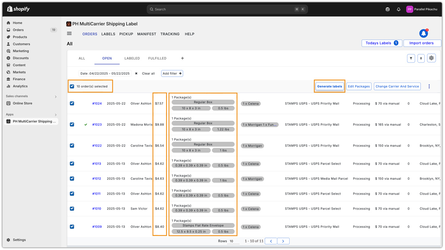Screen dimensions: 445x250
Task: Click Change Carrier And Service
Action: coord(397,86)
